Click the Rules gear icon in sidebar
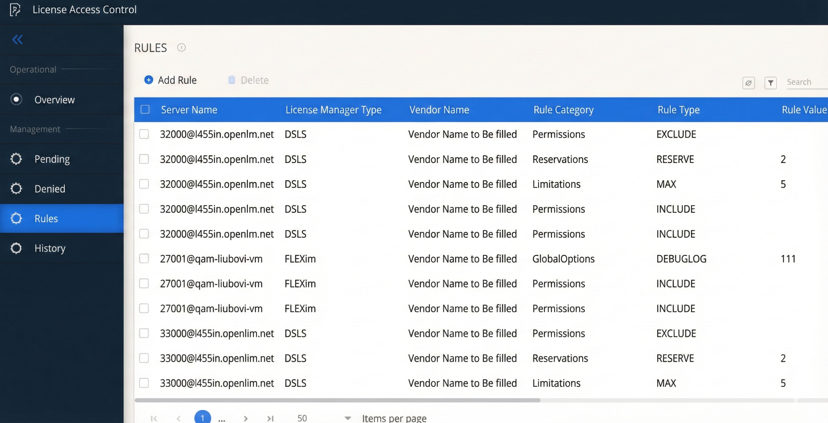The image size is (828, 423). [16, 218]
